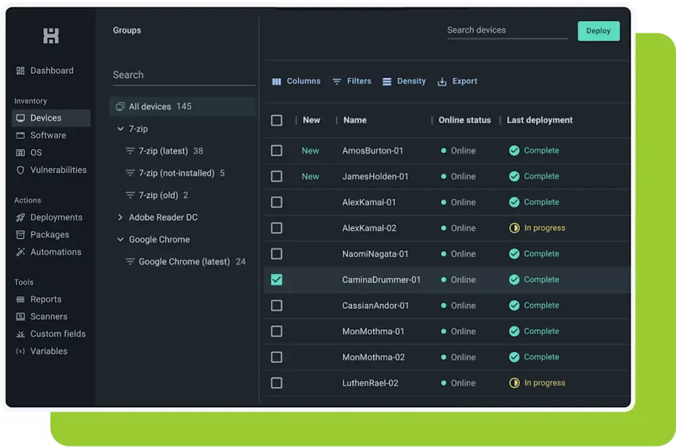Click the Custom fields icon

(20, 334)
